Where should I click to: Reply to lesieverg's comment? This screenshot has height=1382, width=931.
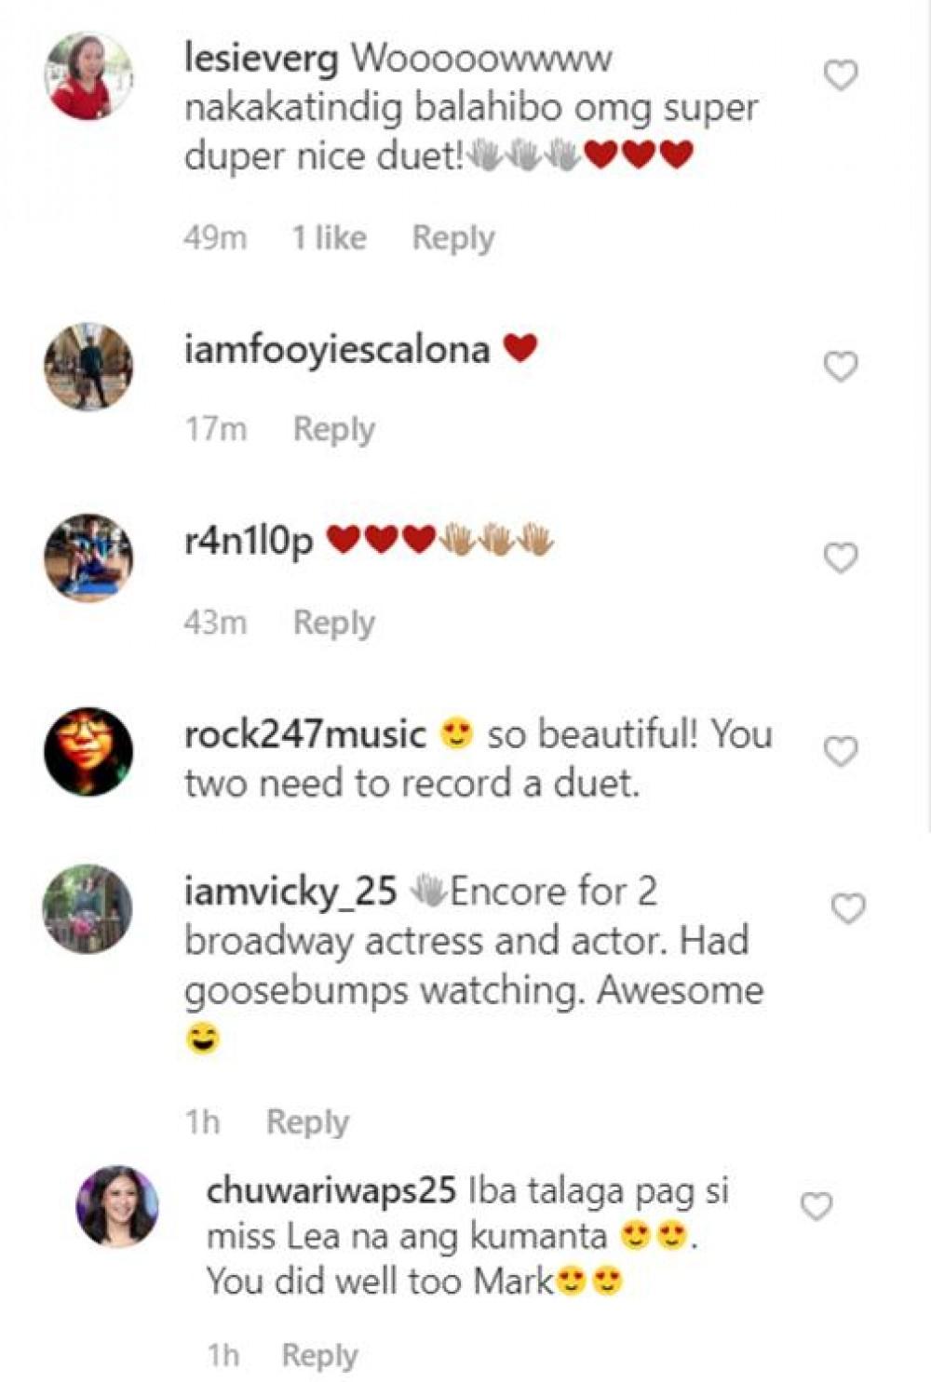click(453, 238)
